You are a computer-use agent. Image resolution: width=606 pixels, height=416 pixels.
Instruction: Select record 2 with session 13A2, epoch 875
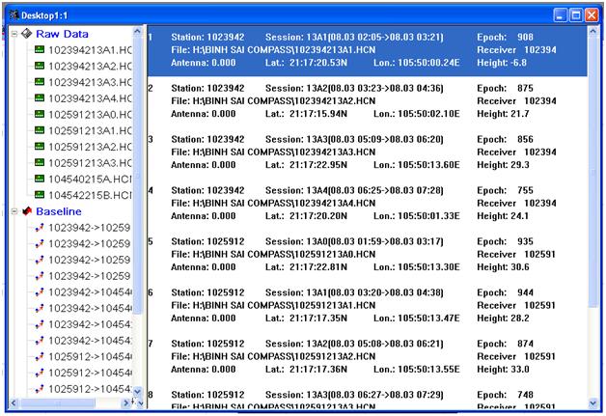click(367, 100)
